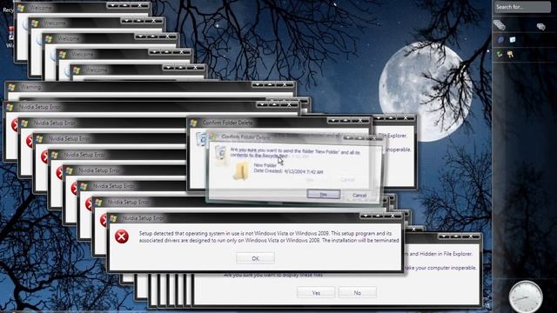Open the light blue window icon in the sidebar
This screenshot has height=313, width=557.
[513, 40]
